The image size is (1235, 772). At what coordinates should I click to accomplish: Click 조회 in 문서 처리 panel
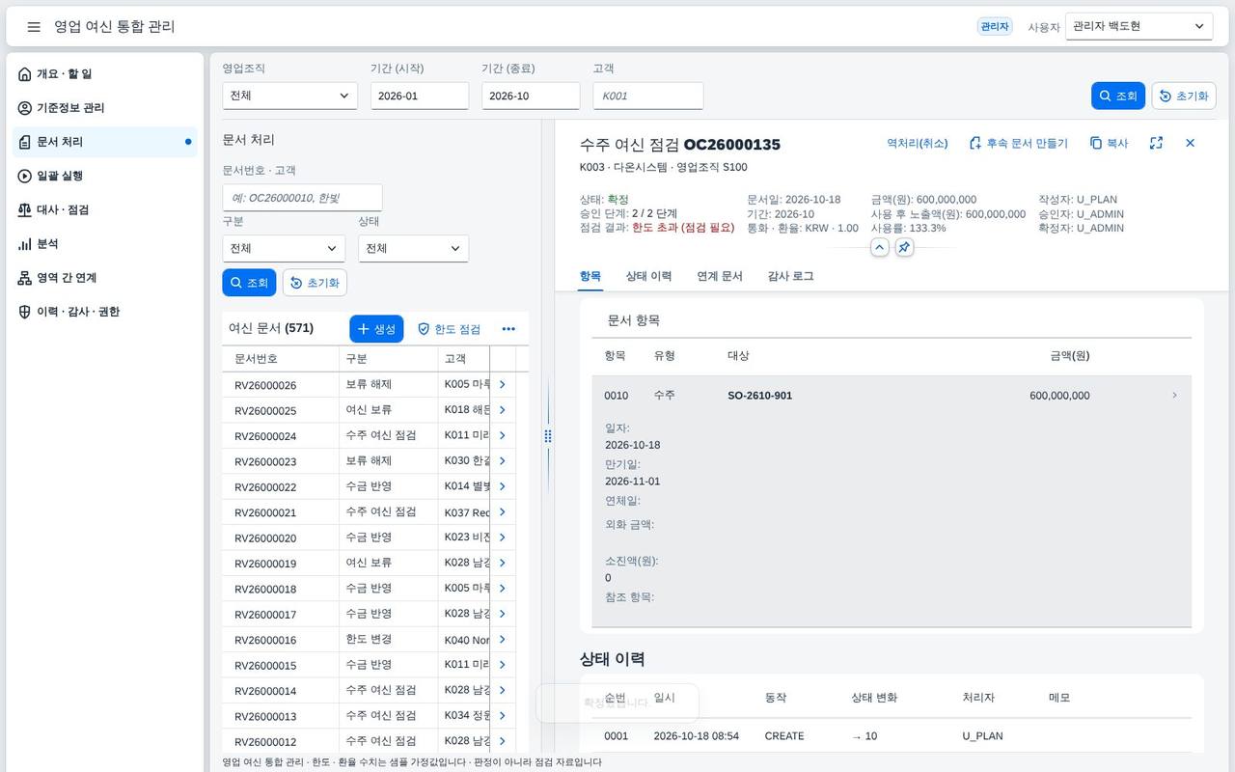[x=249, y=283]
